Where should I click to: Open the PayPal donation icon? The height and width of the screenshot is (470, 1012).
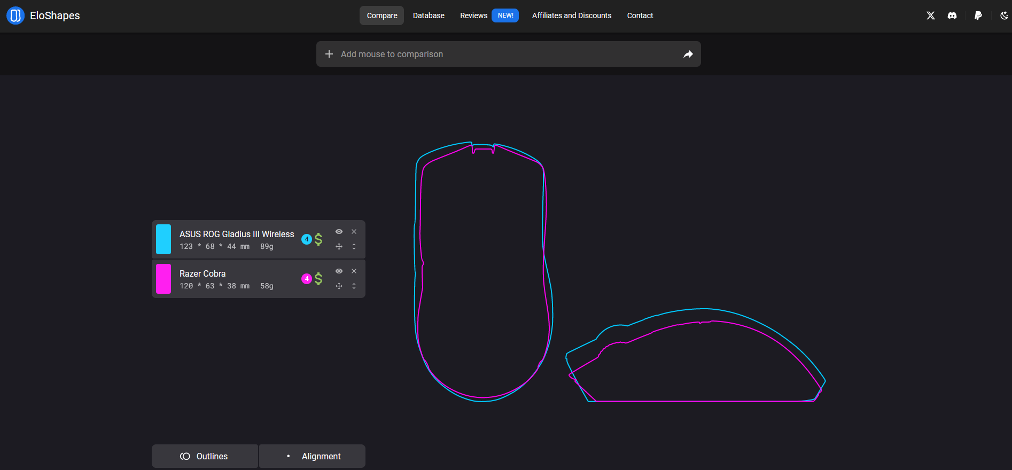click(x=978, y=15)
